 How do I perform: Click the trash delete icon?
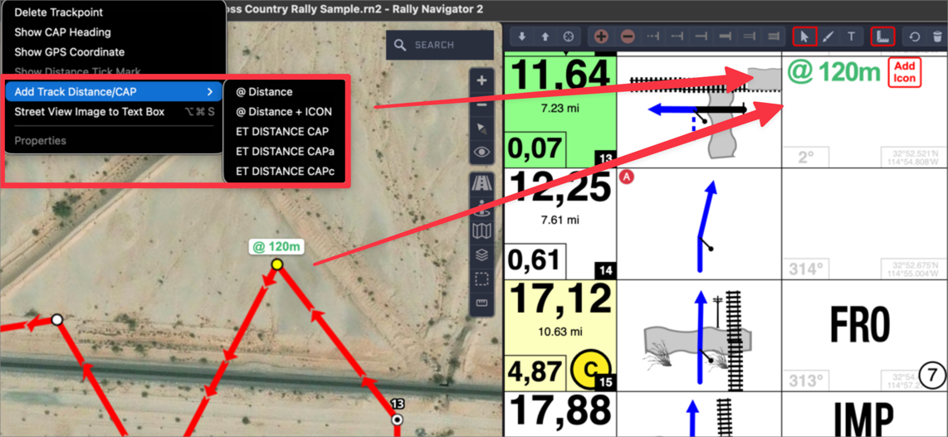[x=937, y=36]
